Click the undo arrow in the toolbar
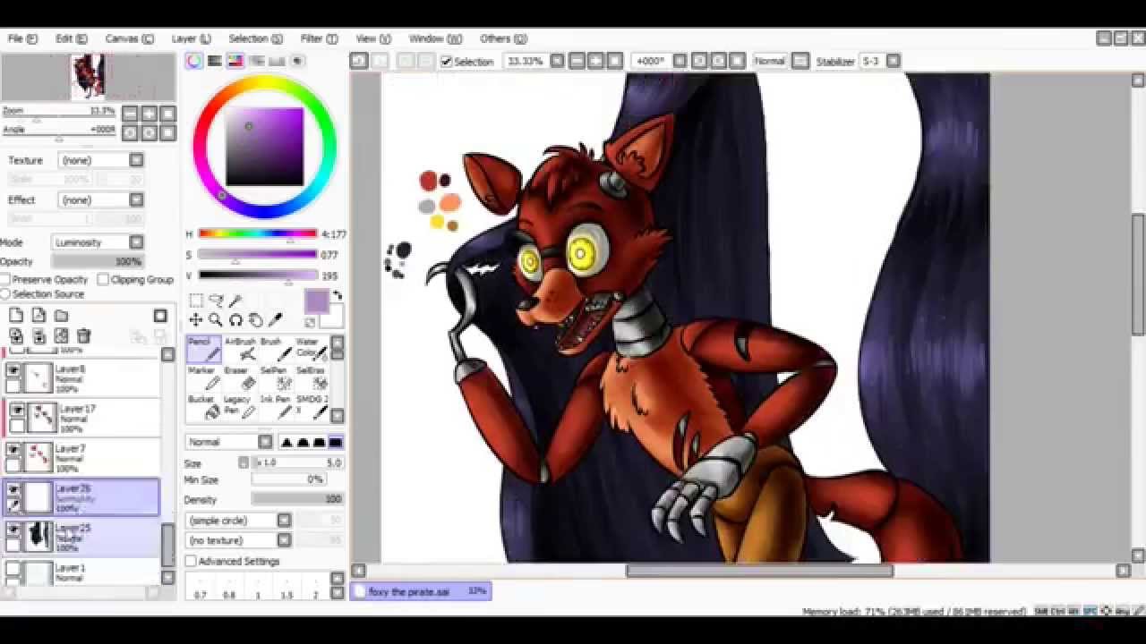Screen dimensions: 1146x644 [x=359, y=61]
